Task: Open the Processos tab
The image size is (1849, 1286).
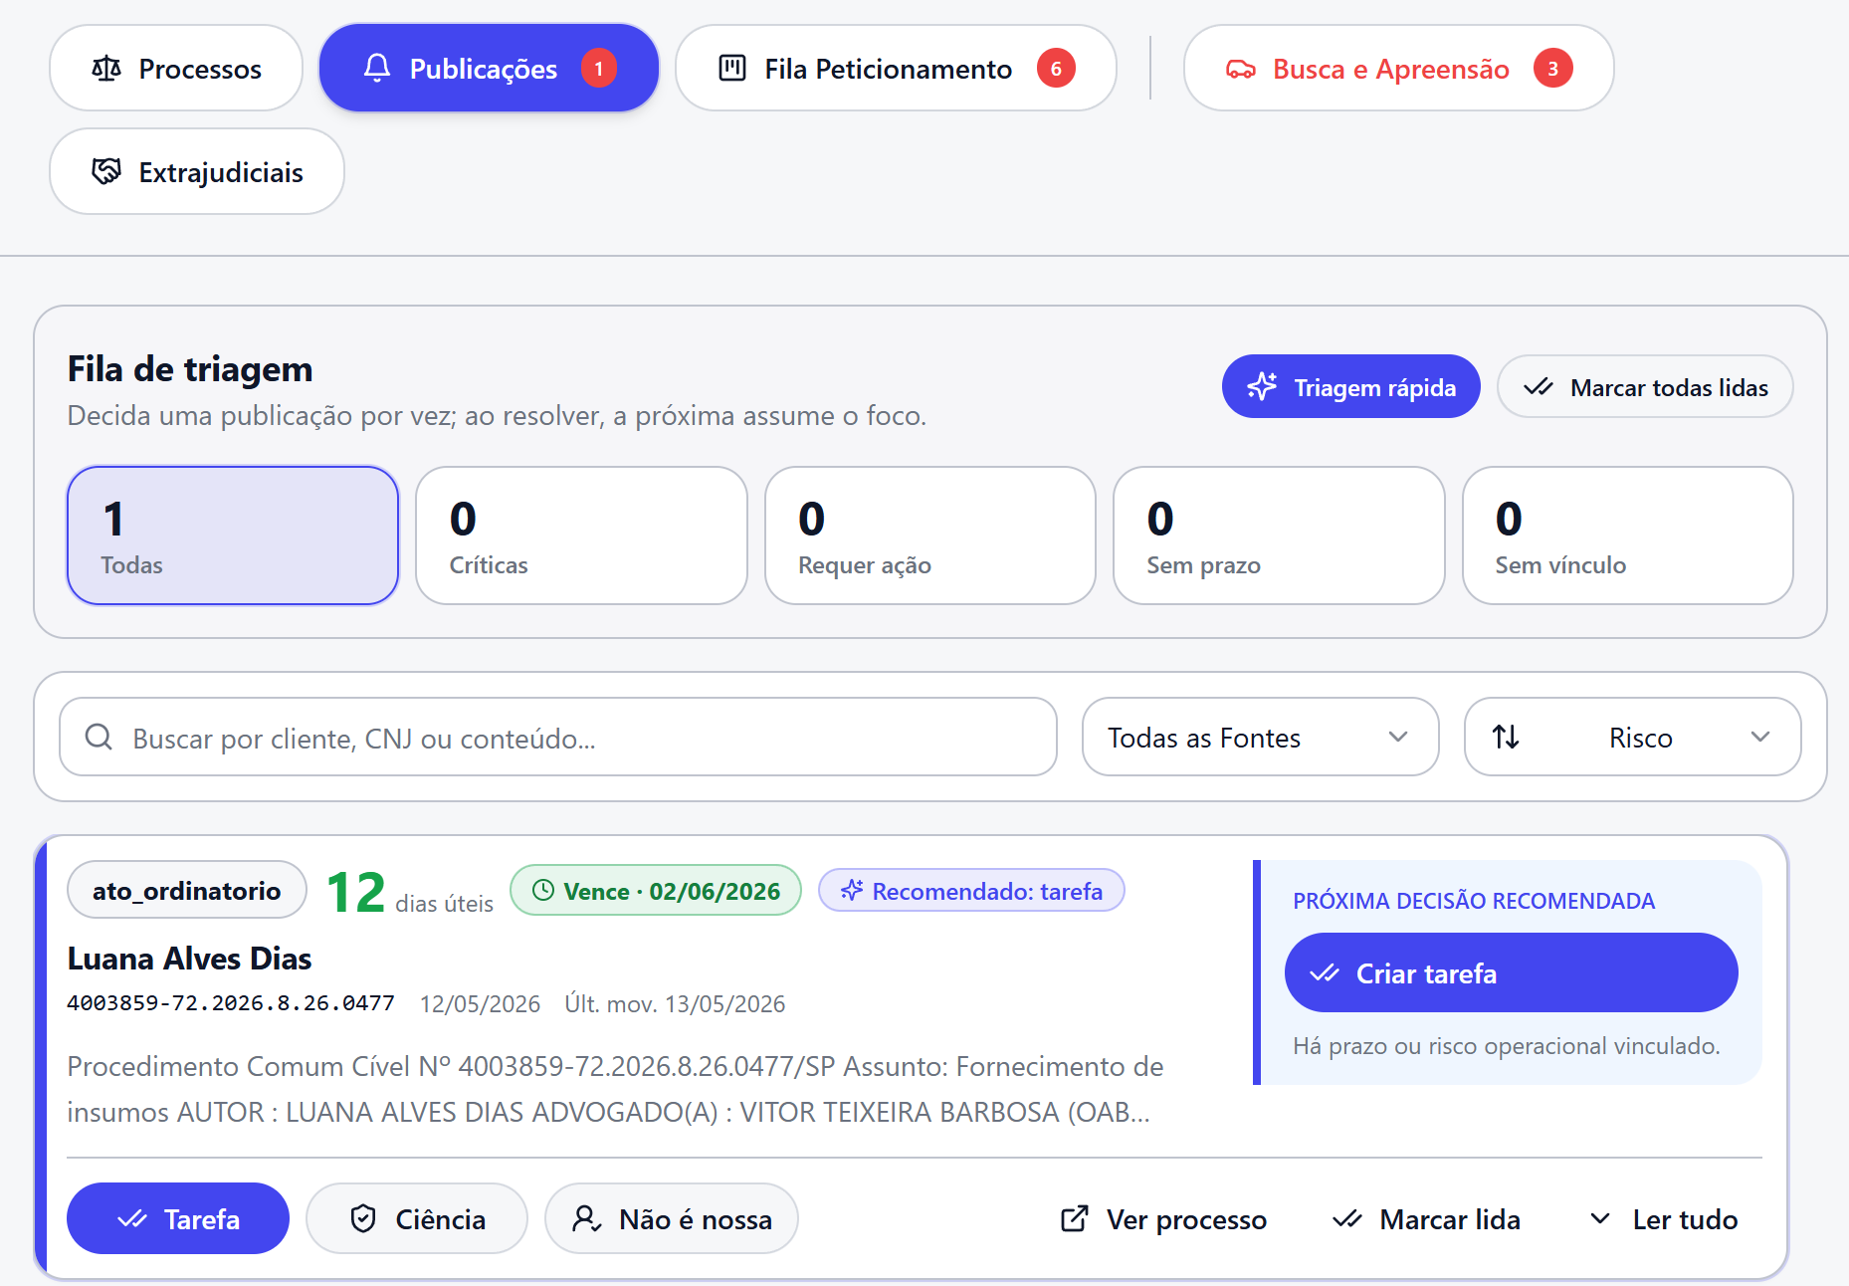Action: (x=176, y=69)
